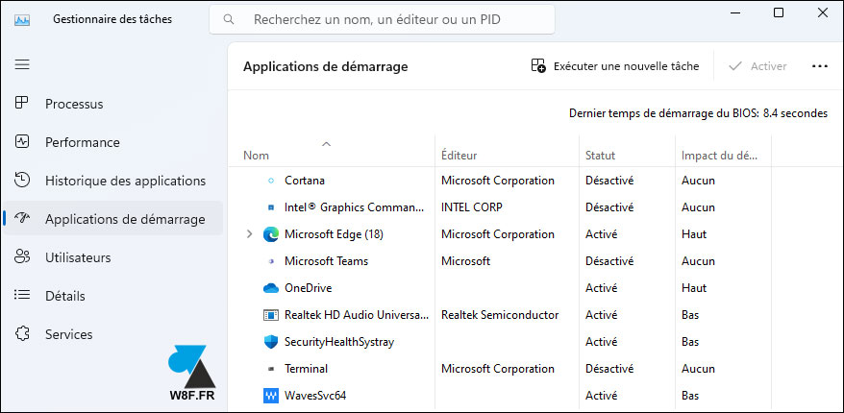This screenshot has height=413, width=844.
Task: Click the sort arrow above Nom column
Action: (x=326, y=143)
